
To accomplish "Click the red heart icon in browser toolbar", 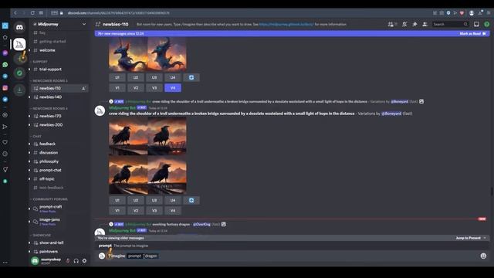I will 462,13.
